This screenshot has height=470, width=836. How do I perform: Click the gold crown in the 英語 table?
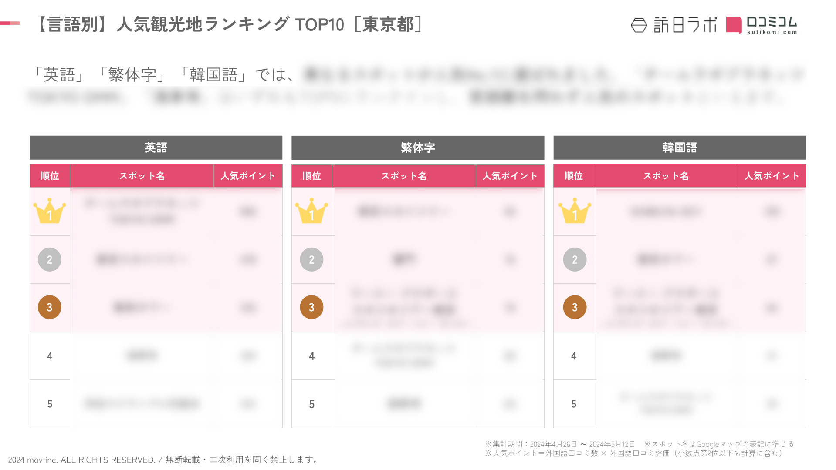[50, 211]
